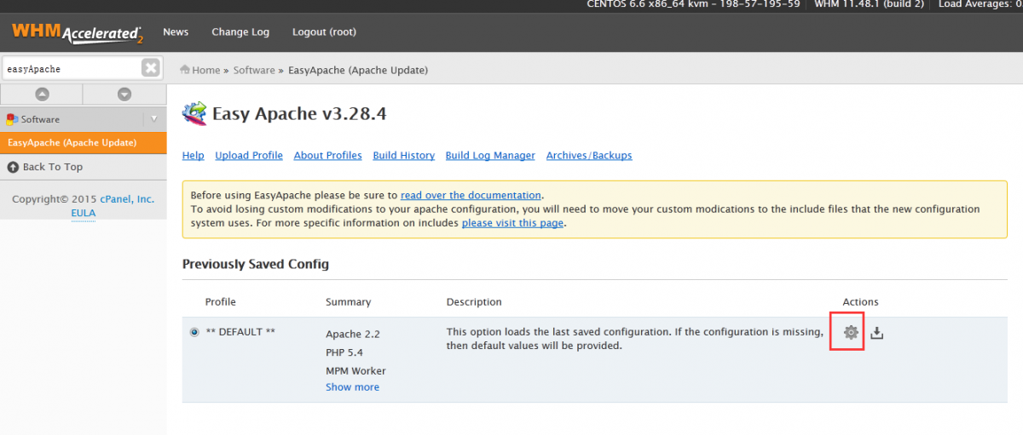Select EasyApache (Apache Update) sidebar item
The height and width of the screenshot is (435, 1023).
click(84, 143)
